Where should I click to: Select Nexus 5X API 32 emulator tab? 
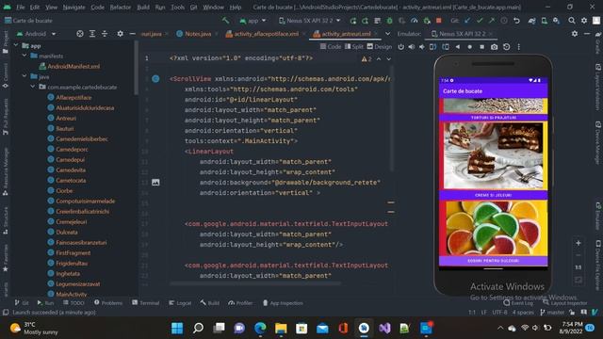tap(462, 34)
